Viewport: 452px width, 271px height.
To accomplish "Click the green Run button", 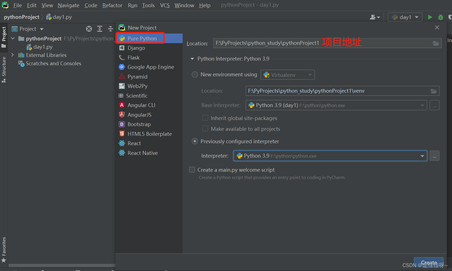I will click(x=430, y=17).
